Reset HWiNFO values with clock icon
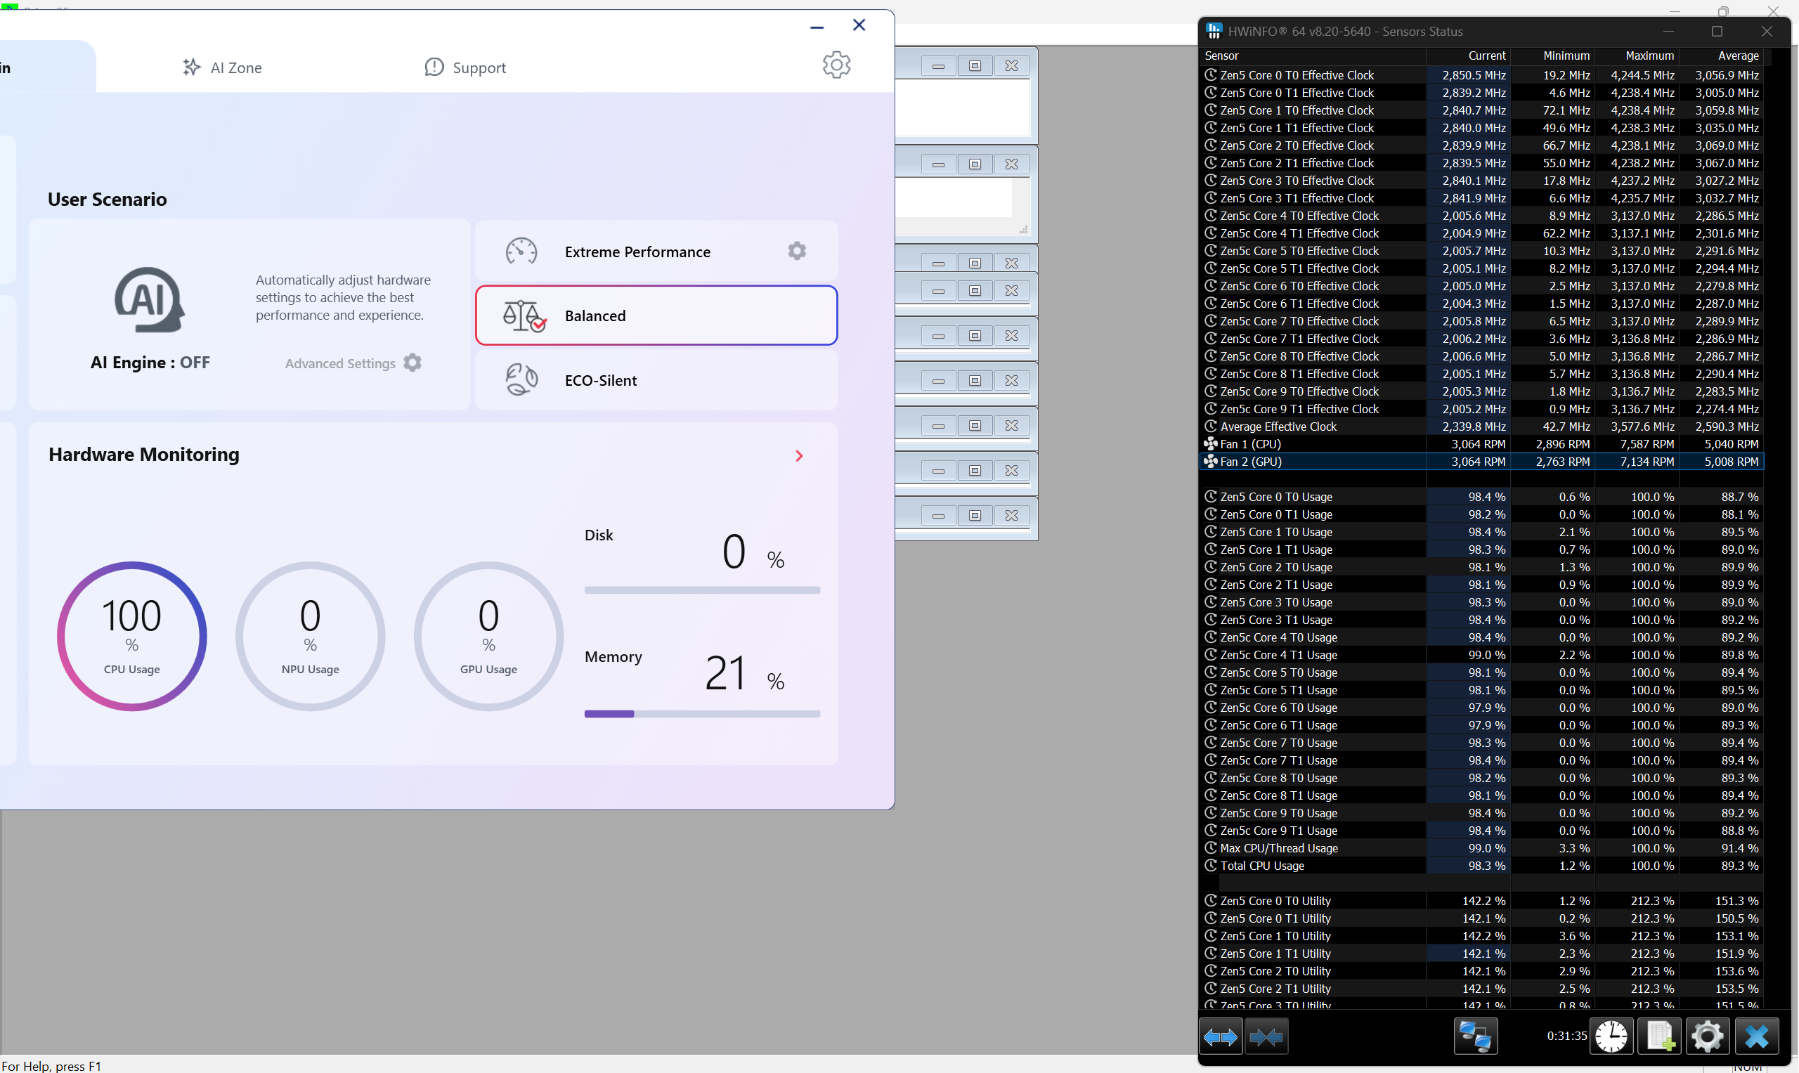Image resolution: width=1799 pixels, height=1073 pixels. coord(1611,1037)
